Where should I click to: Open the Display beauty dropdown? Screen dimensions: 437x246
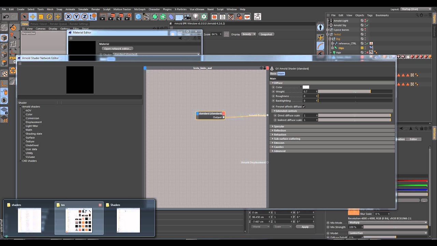[x=249, y=34]
